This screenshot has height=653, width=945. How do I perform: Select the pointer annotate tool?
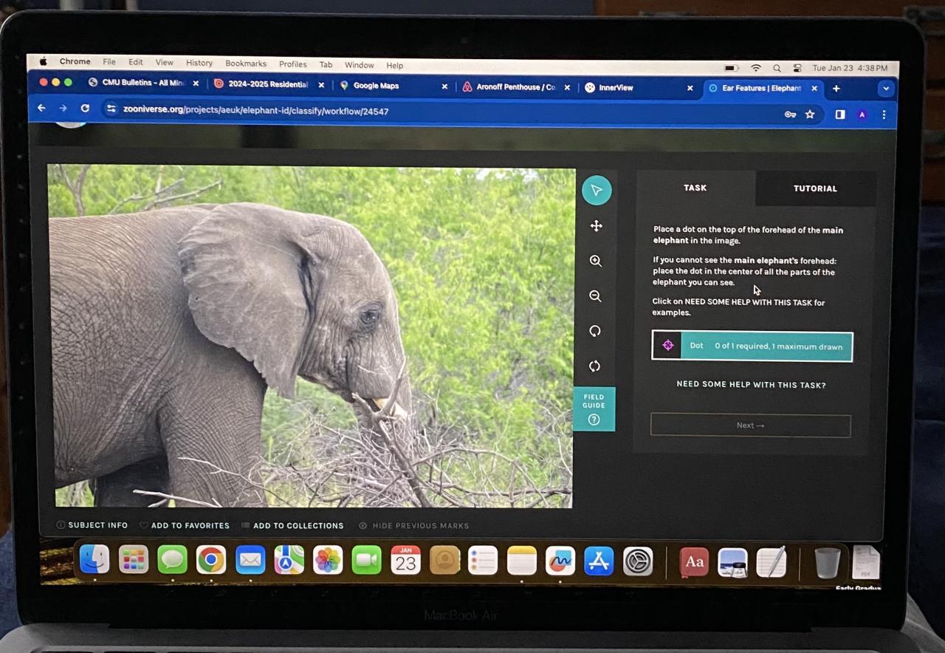597,191
